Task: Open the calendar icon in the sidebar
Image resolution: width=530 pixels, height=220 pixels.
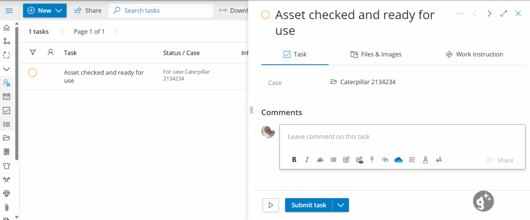Action: [x=7, y=96]
